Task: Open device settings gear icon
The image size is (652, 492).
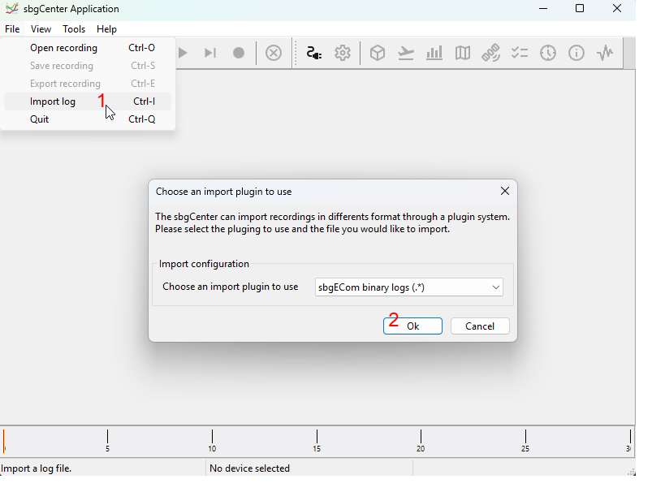Action: 343,53
